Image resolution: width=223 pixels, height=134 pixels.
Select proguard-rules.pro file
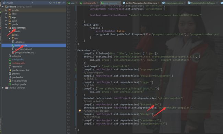pyautogui.click(x=24, y=52)
